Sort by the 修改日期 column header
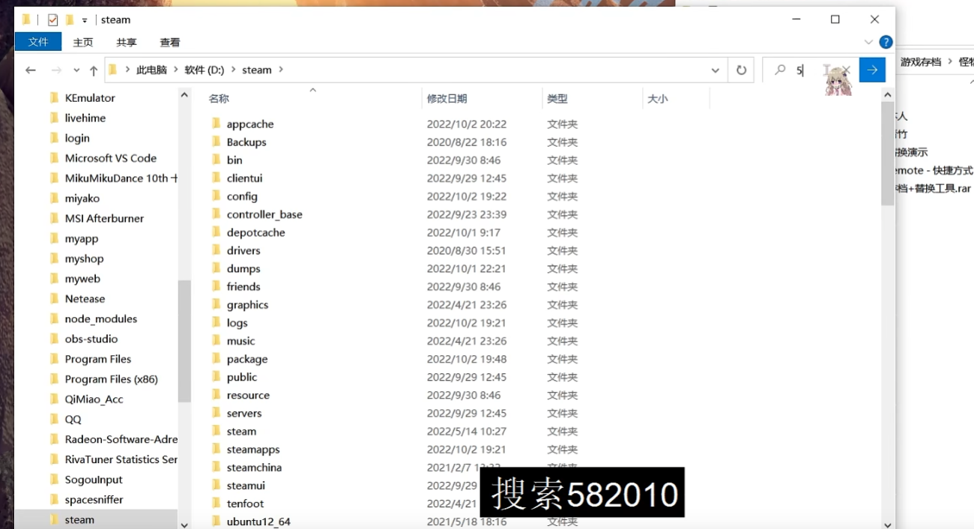Screen dimensions: 974x529 [x=447, y=98]
